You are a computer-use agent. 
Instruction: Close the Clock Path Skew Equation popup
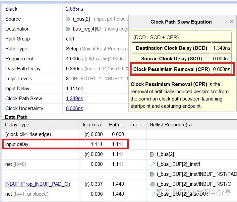231,22
